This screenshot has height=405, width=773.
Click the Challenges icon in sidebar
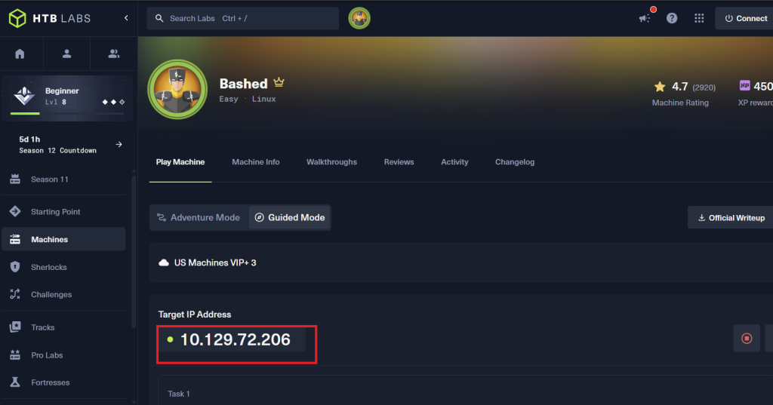coord(15,295)
